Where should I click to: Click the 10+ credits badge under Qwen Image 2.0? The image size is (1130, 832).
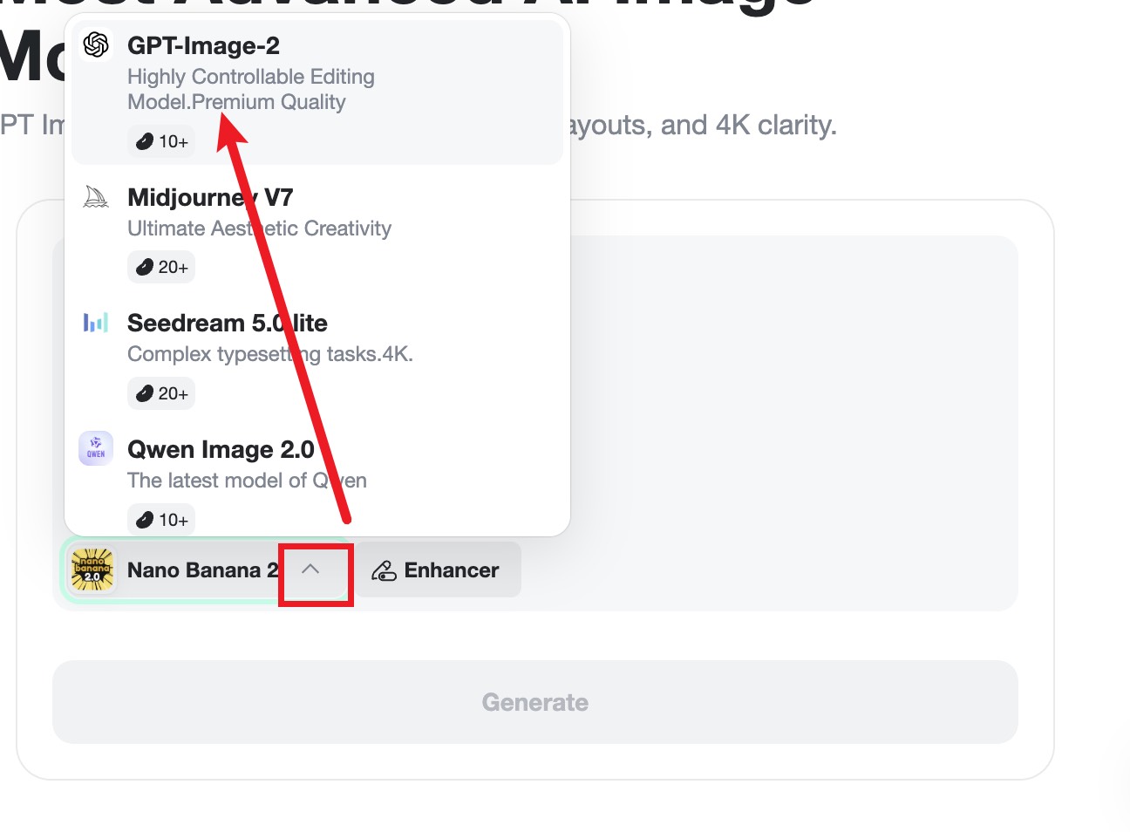(x=161, y=520)
